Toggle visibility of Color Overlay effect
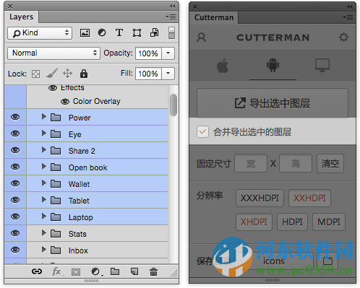This screenshot has width=360, height=288. (65, 102)
